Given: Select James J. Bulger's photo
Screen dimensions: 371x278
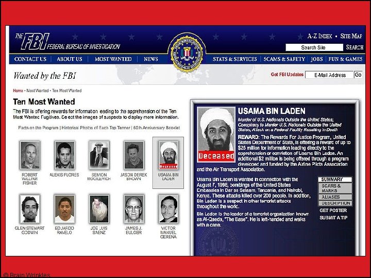Looking at the screenshot, I should coord(133,209).
